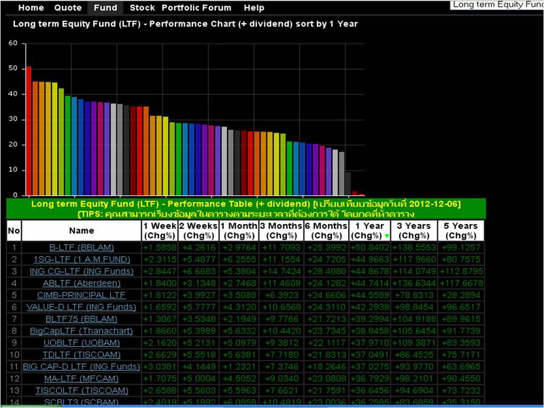
Task: Sort table by 2 Weeks change
Action: 199,231
